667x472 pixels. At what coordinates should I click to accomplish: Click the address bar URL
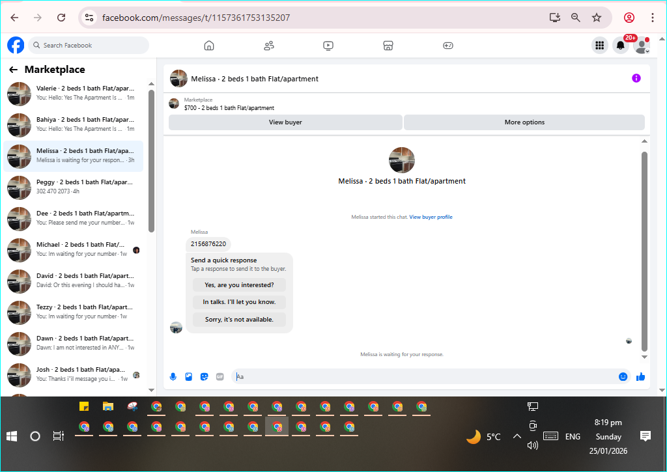click(196, 18)
